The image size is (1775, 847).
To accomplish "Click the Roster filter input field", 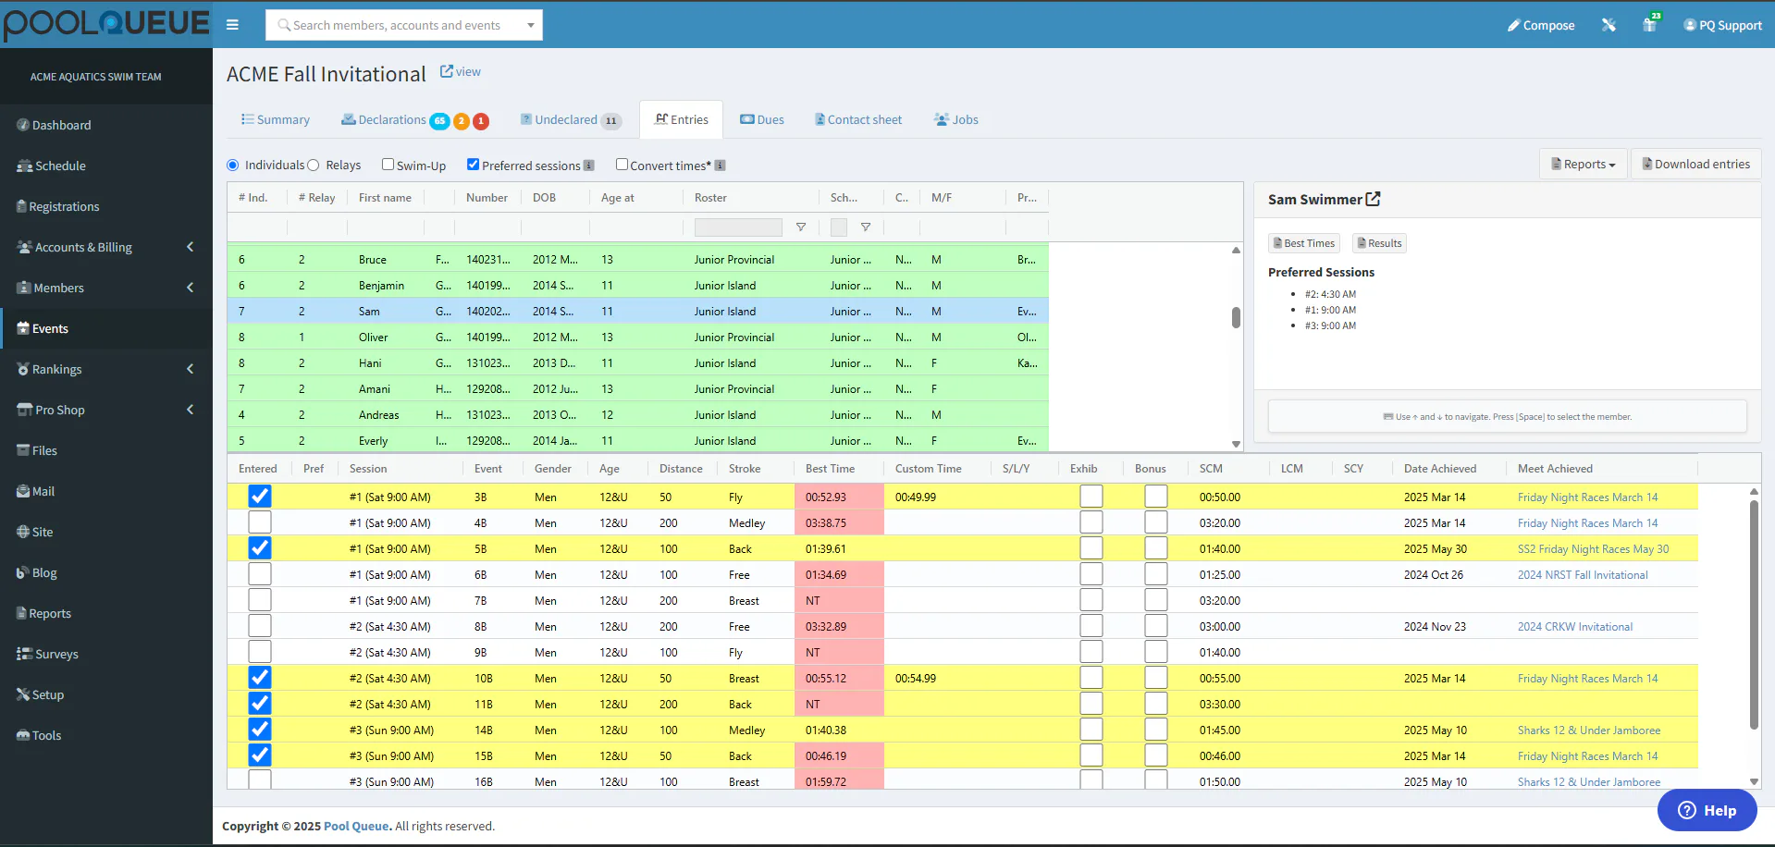I will pyautogui.click(x=738, y=227).
